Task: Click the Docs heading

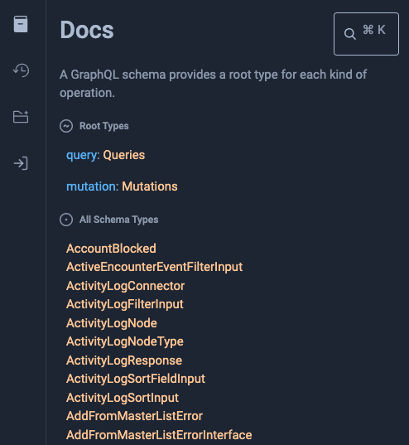Action: click(x=87, y=30)
